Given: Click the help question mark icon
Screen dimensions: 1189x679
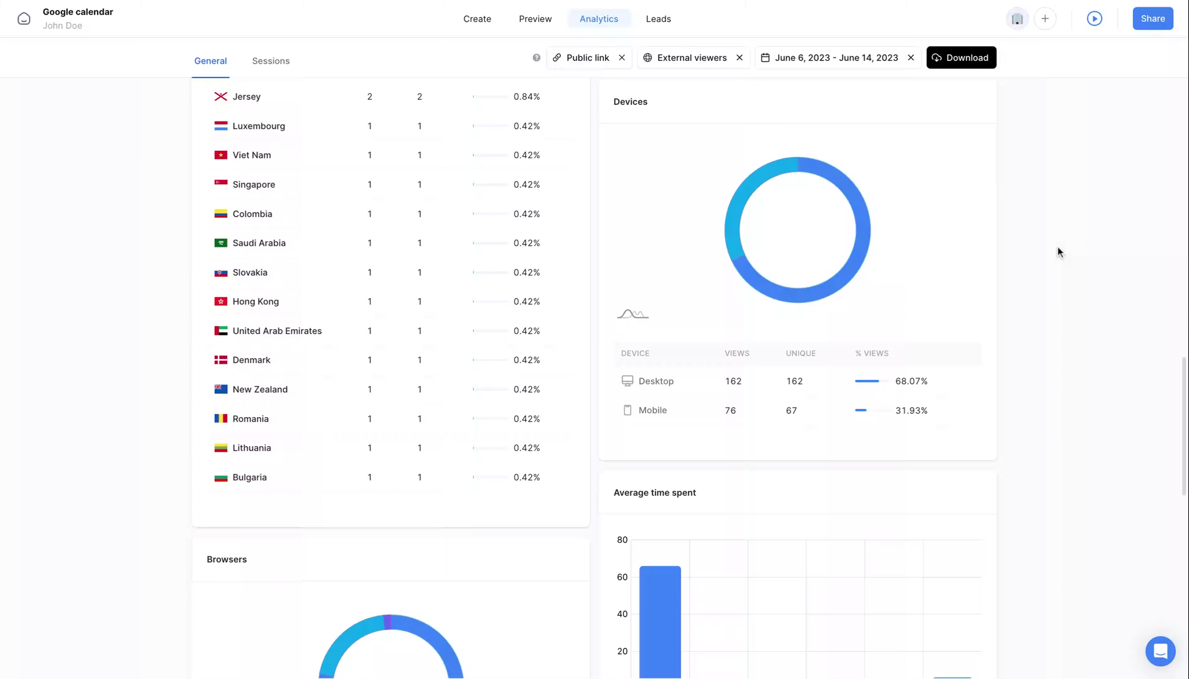Looking at the screenshot, I should pyautogui.click(x=536, y=57).
